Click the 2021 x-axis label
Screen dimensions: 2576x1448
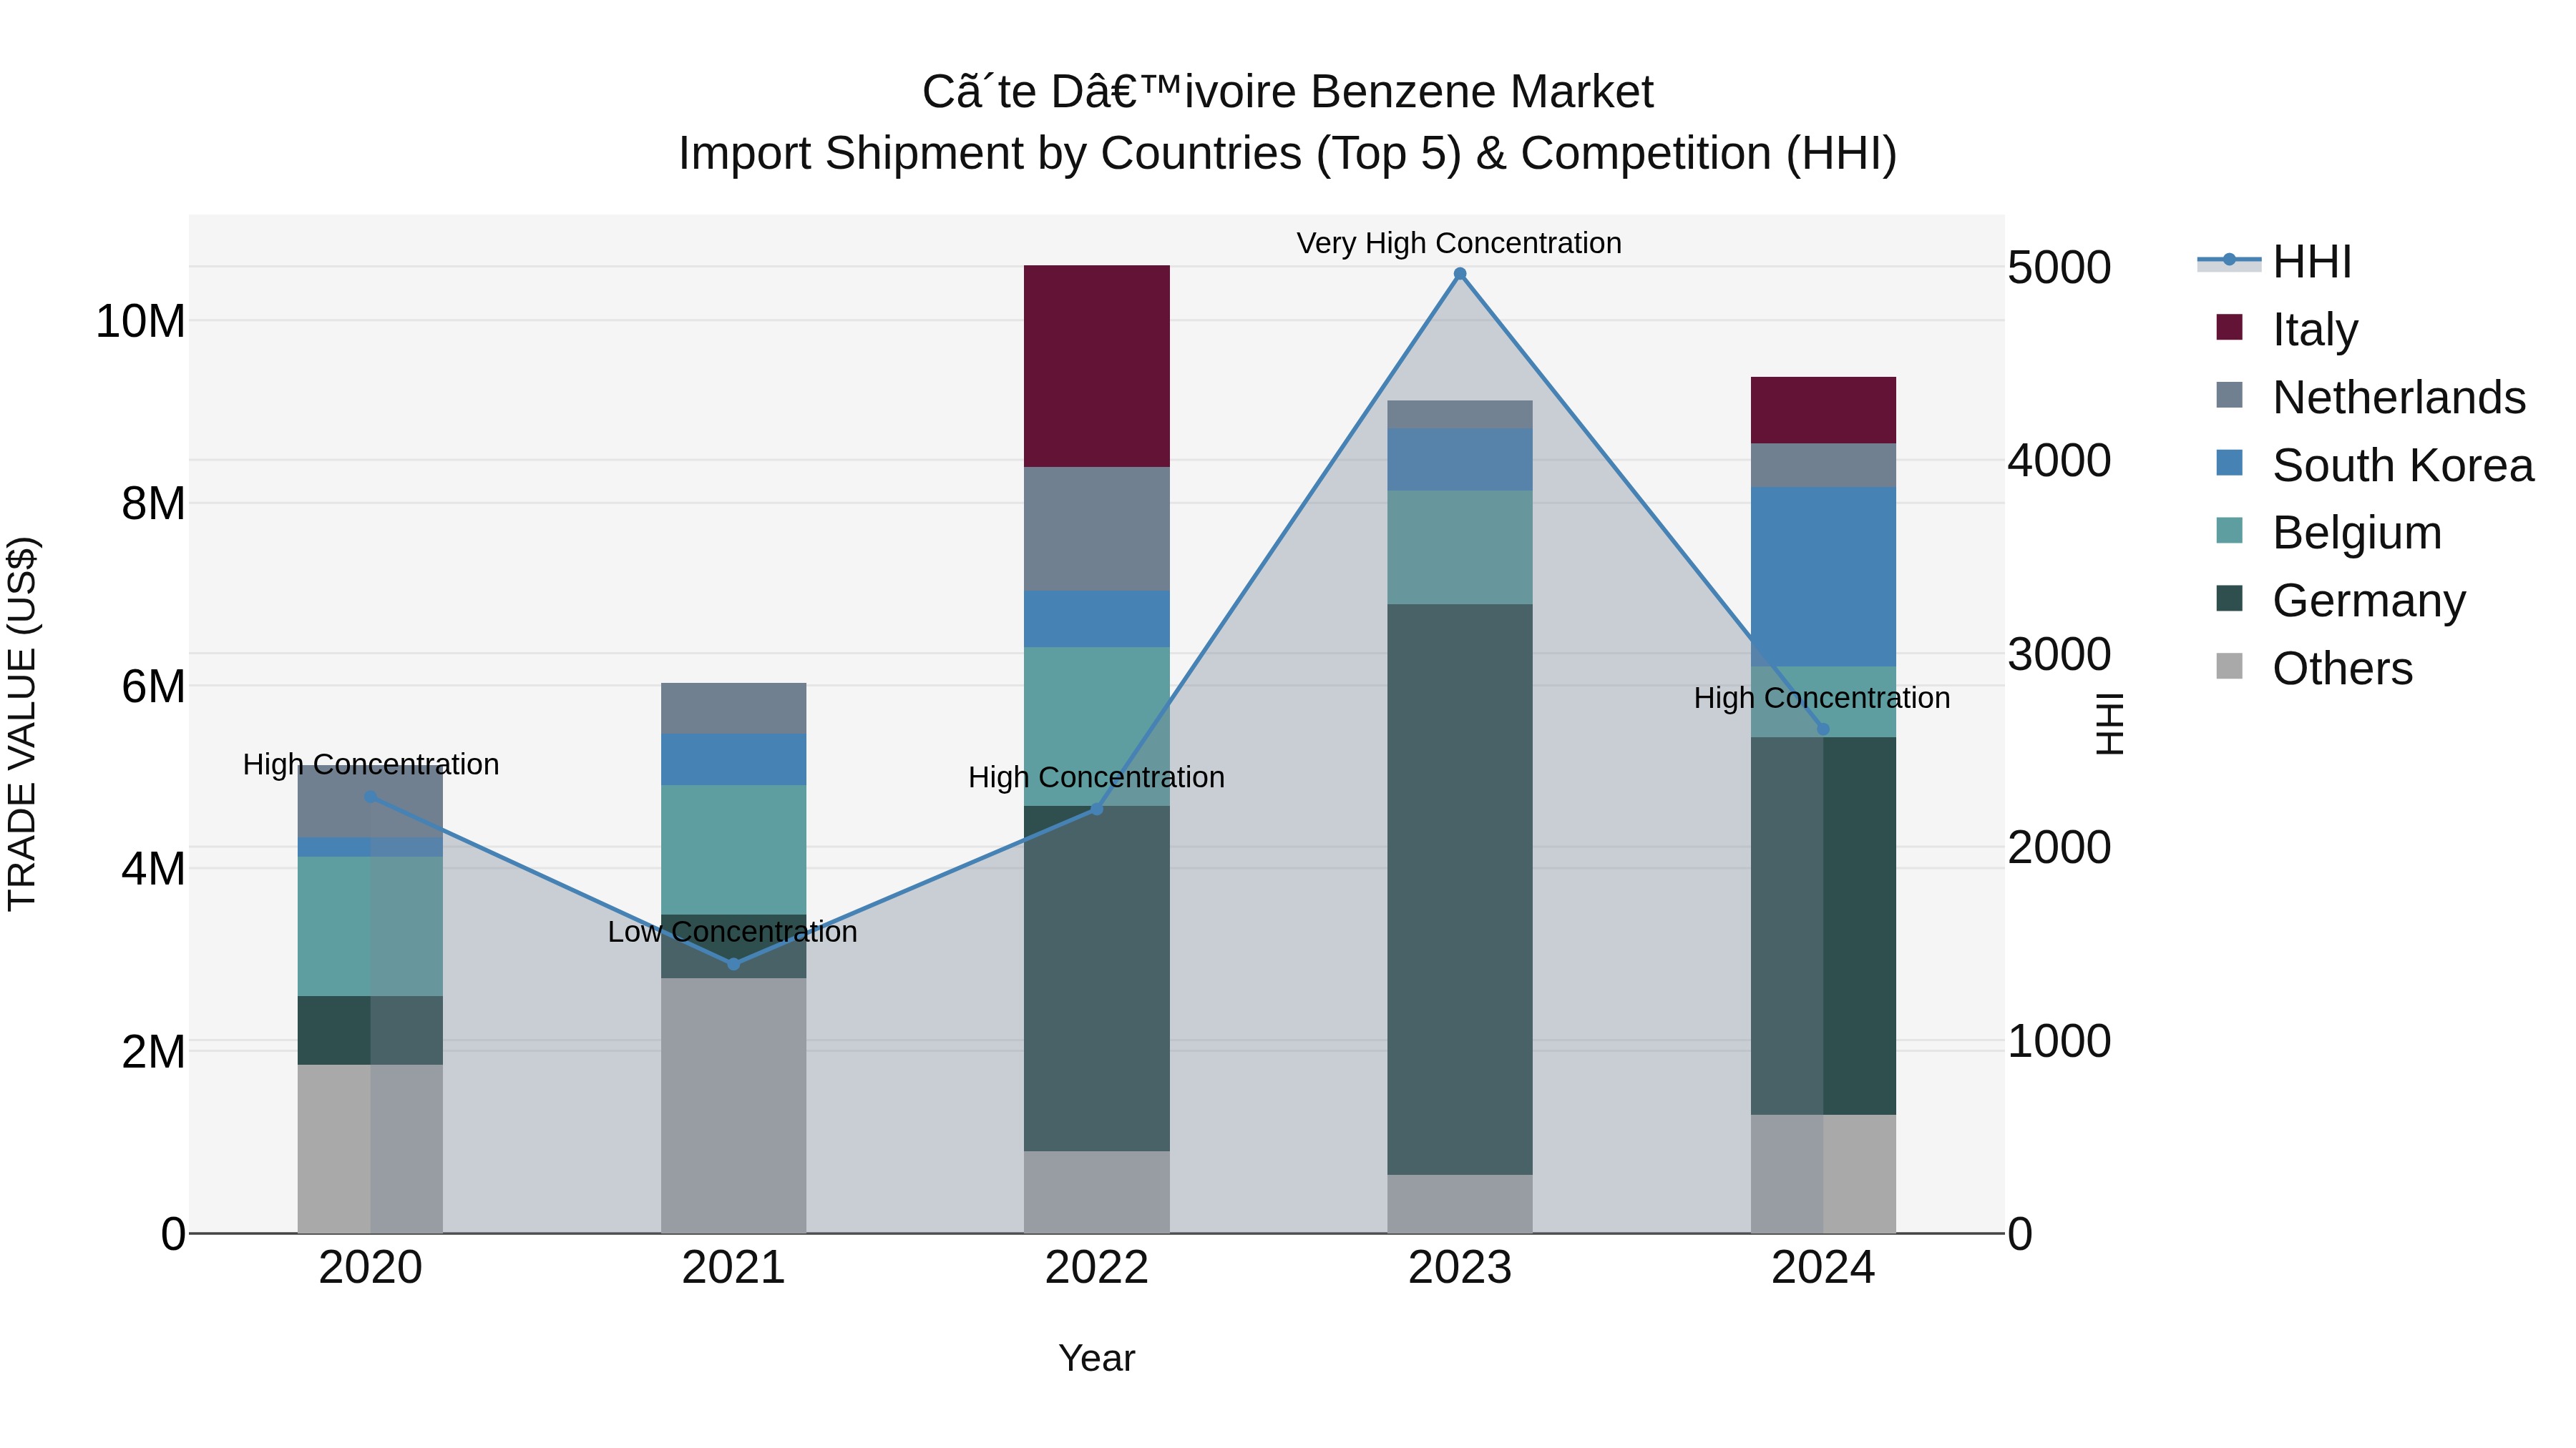point(733,1268)
